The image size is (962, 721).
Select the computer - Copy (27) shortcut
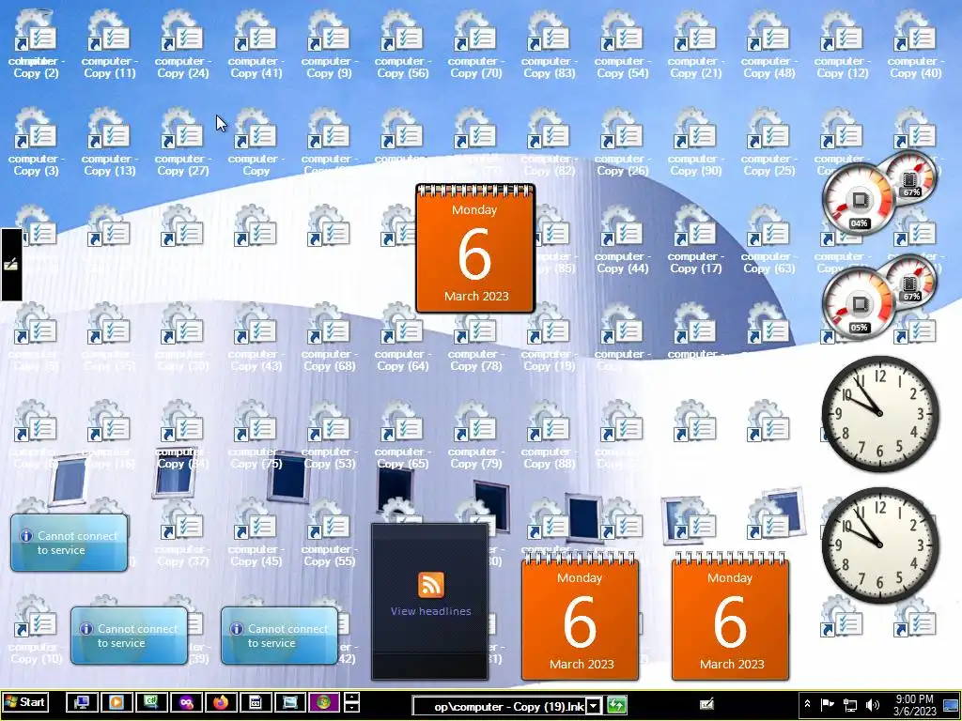point(183,143)
